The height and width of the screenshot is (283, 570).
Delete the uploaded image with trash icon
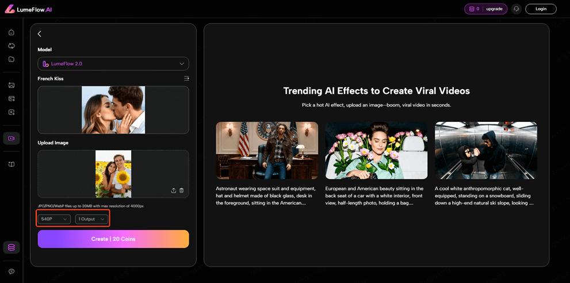pyautogui.click(x=182, y=190)
